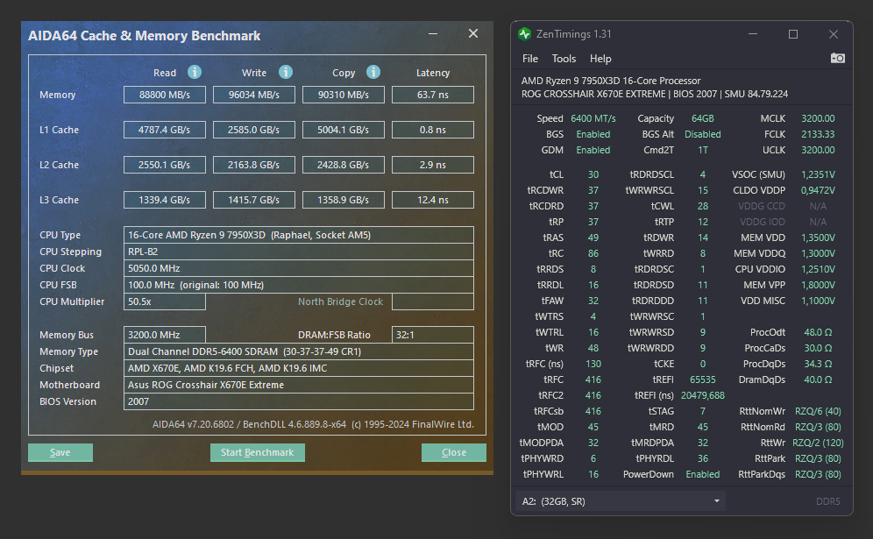The image size is (873, 539).
Task: Click the L1 Cache latency 0.8 ns field
Action: click(433, 130)
